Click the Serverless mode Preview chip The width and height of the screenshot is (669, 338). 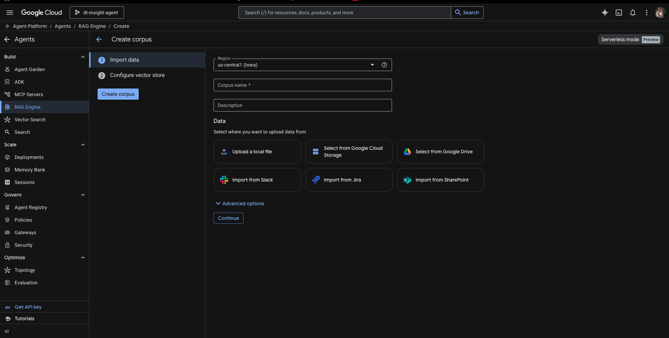630,39
